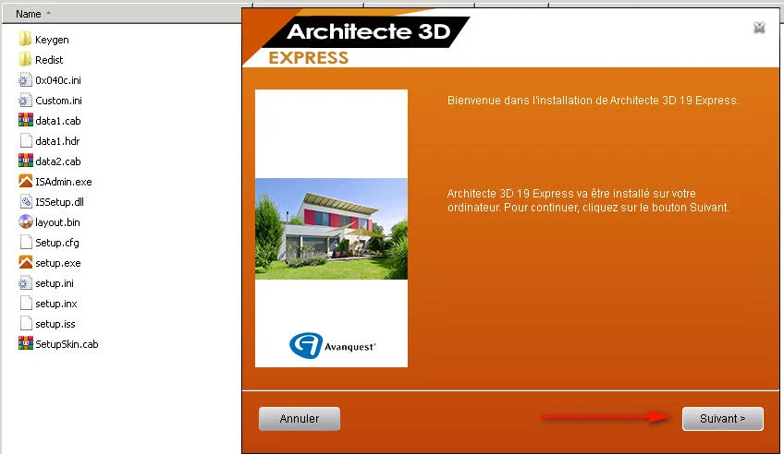Click the Redist folder icon
The image size is (784, 454).
coord(25,60)
